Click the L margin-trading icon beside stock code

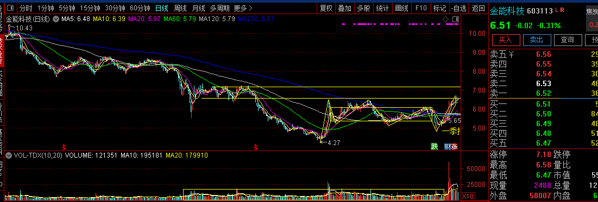coord(557,10)
